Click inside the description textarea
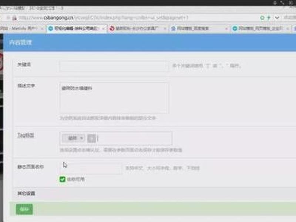The height and width of the screenshot is (222, 296). (114, 98)
